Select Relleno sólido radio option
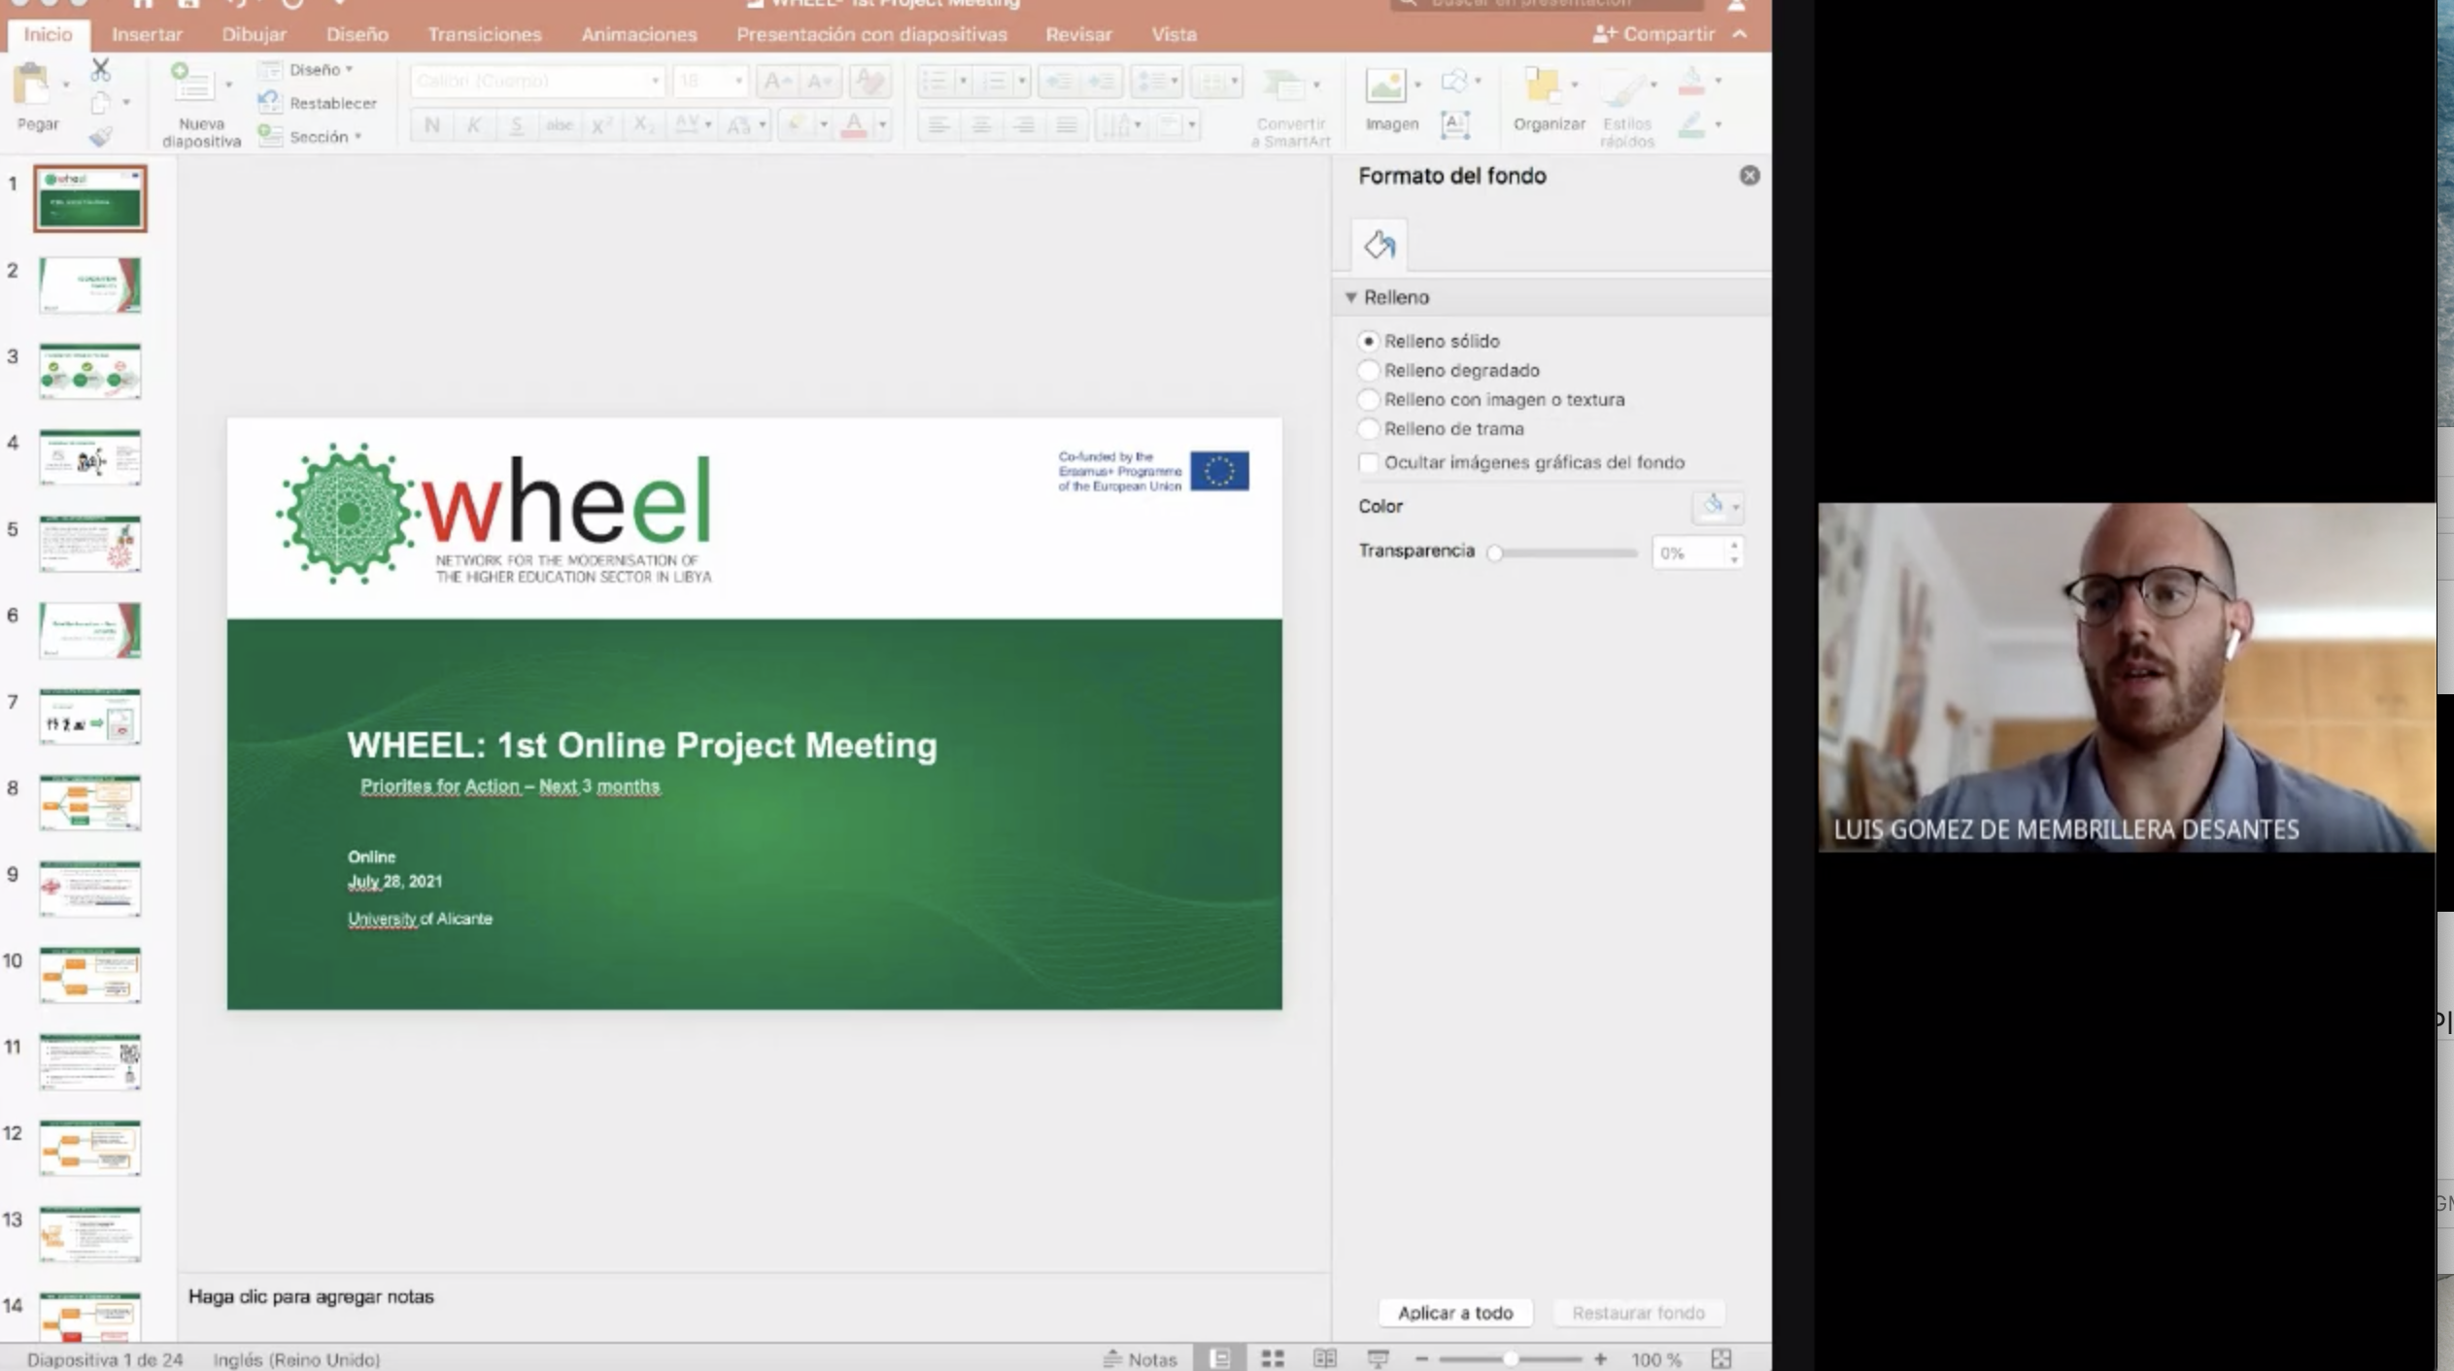This screenshot has width=2454, height=1371. pos(1368,341)
